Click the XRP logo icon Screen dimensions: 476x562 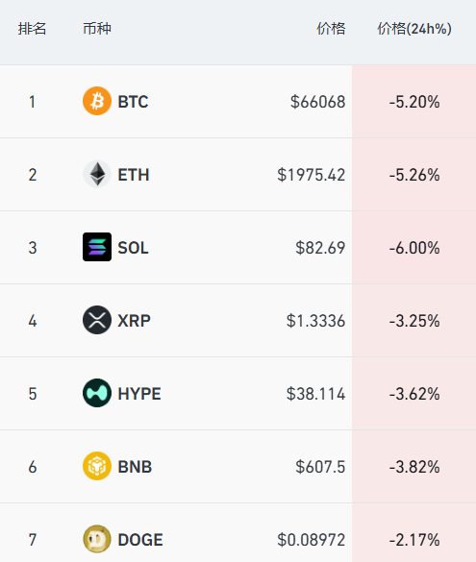click(97, 320)
